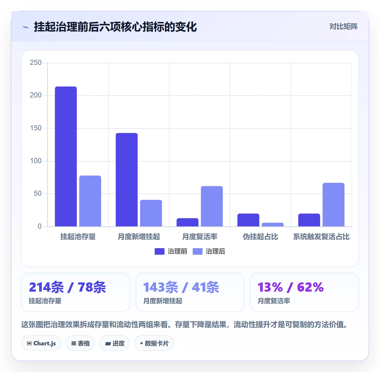Click the 治理后 legend label text
This screenshot has height=372, width=380.
click(x=216, y=251)
